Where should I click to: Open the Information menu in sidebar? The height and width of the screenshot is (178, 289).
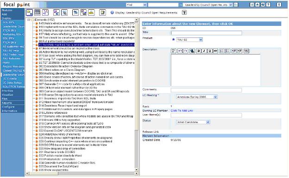point(9,111)
